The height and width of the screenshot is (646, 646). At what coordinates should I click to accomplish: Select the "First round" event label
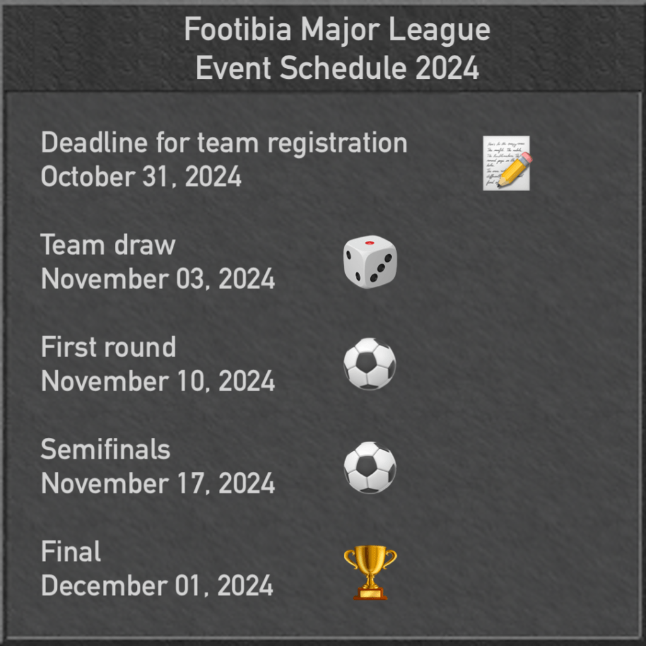click(x=108, y=347)
